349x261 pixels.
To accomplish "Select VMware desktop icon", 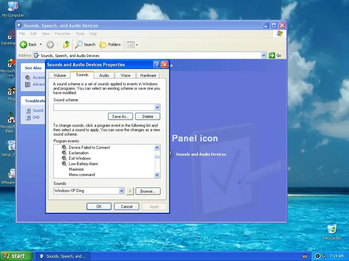I will (9, 176).
